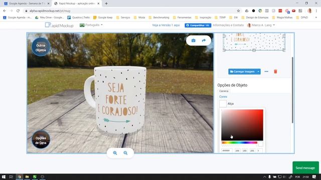Viewport: 321px width, 180px height.
Task: Open Task View on the taskbar
Action: click(11, 176)
